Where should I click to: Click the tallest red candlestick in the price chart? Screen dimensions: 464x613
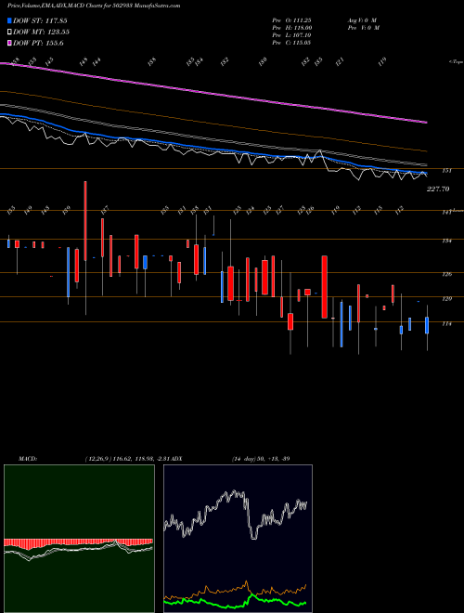point(85,221)
